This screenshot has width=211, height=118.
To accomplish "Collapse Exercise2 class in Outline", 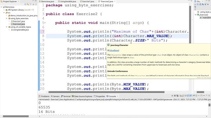I will tap(196, 15).
